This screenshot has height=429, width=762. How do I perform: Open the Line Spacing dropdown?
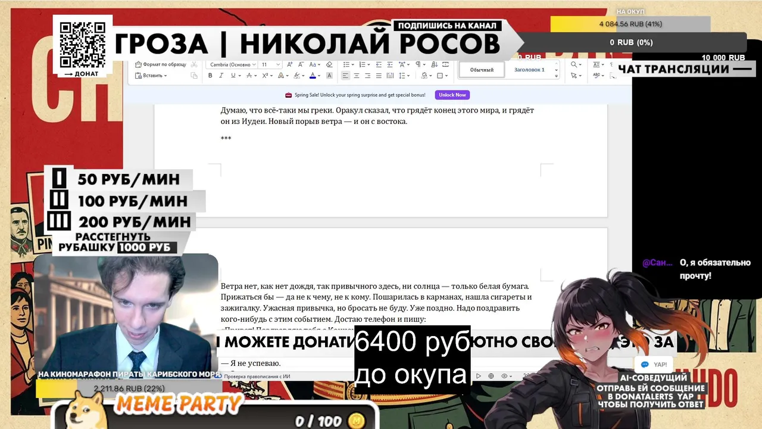pyautogui.click(x=408, y=76)
